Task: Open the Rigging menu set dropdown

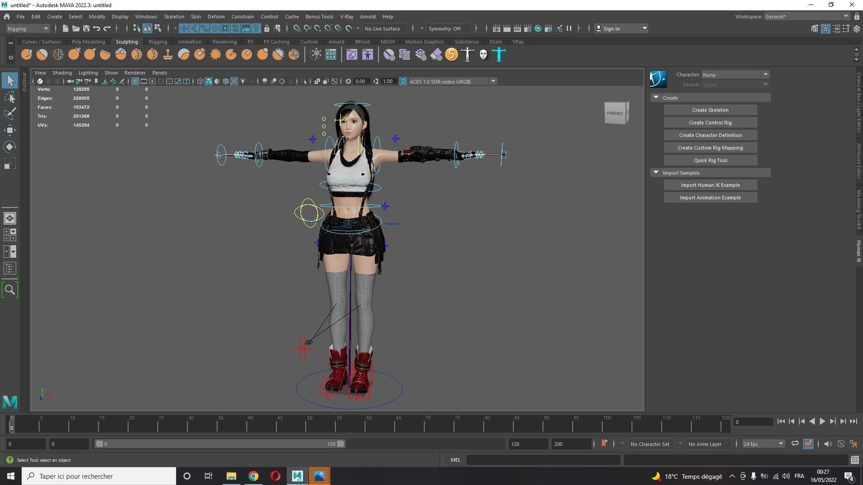Action: 28,28
